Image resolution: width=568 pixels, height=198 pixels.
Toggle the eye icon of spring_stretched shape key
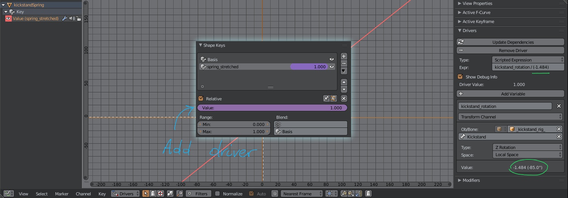(332, 67)
